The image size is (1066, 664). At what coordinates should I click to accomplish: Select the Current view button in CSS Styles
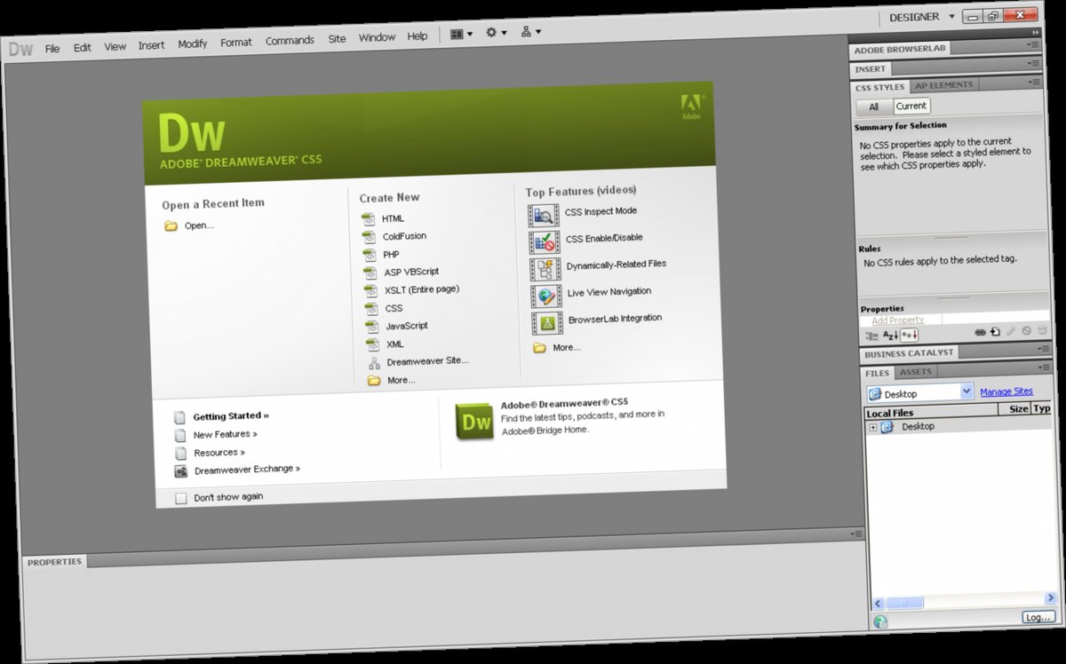pyautogui.click(x=911, y=106)
